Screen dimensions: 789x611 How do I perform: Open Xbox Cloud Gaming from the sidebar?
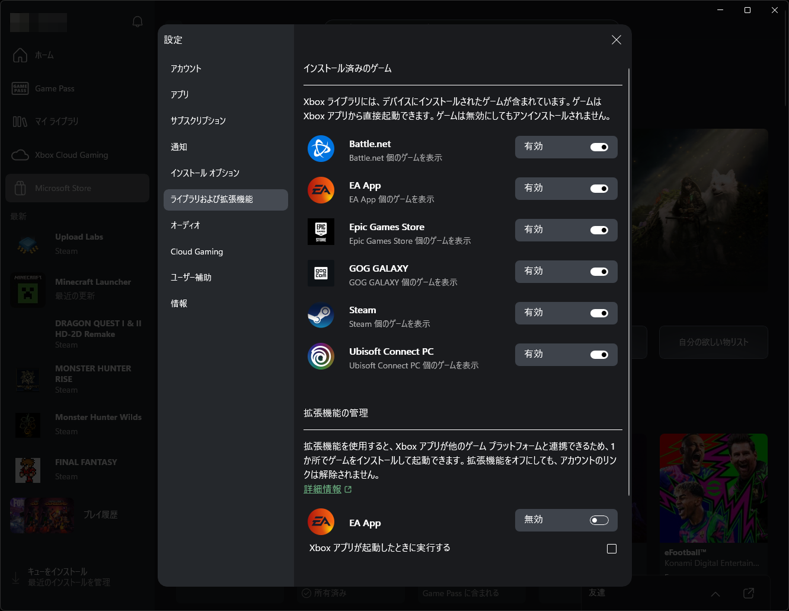[20, 155]
